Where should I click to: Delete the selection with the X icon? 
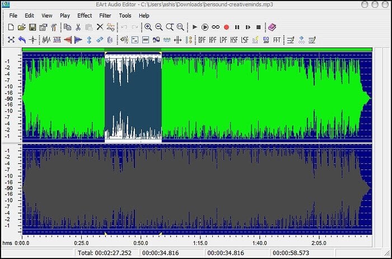(x=100, y=27)
